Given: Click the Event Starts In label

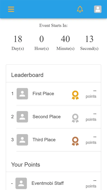Looking at the screenshot, I should pyautogui.click(x=53, y=26).
